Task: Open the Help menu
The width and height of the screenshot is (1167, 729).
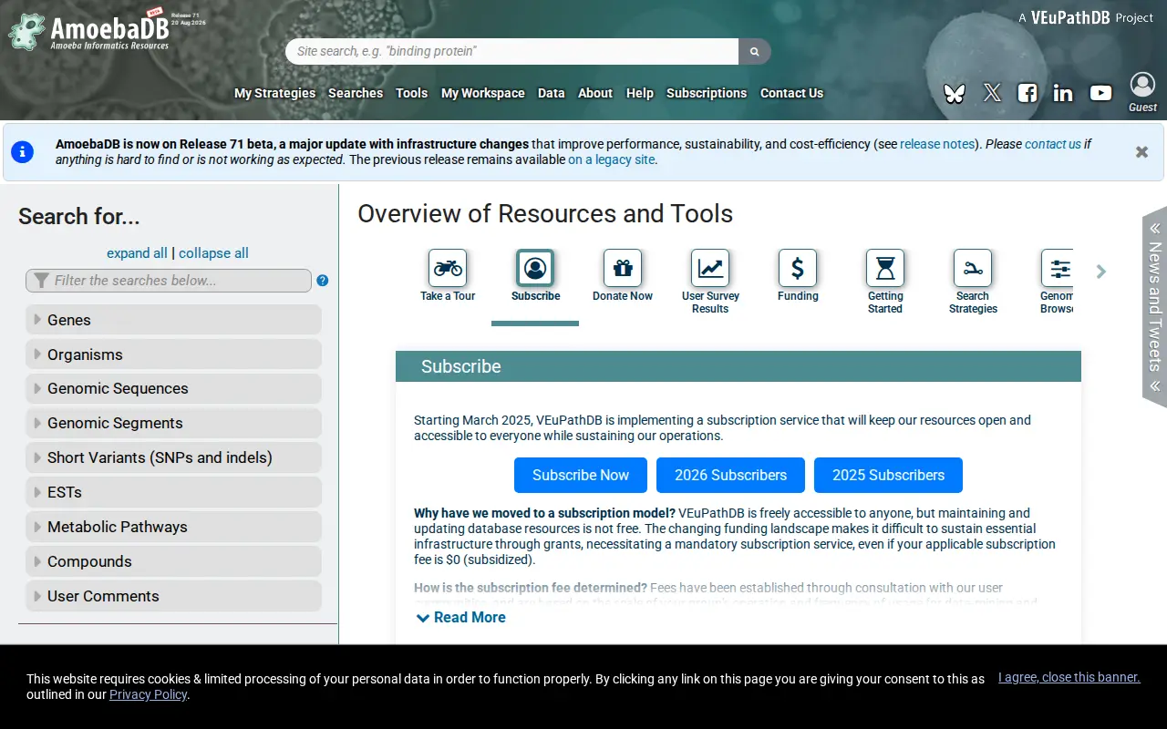Action: 640,93
